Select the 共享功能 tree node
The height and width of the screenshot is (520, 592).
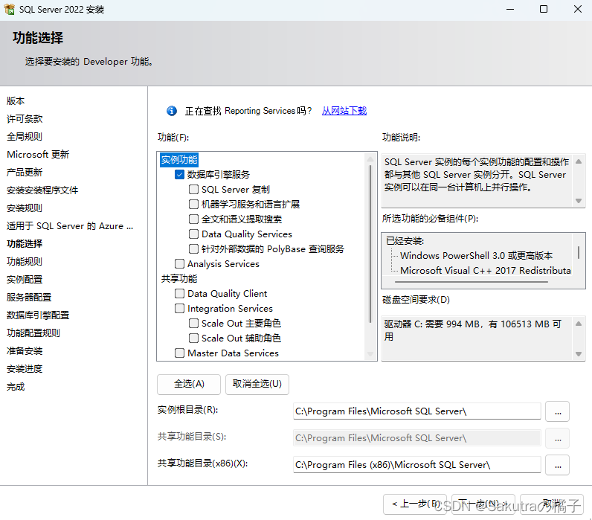coord(179,279)
